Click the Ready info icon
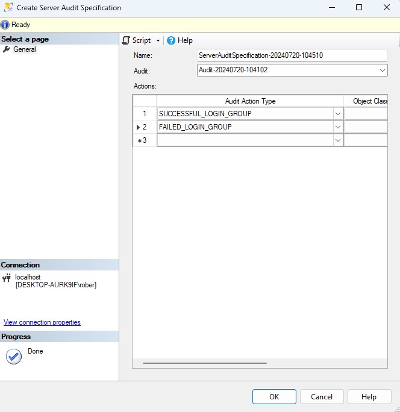Screen dimensions: 400x412 (5, 25)
